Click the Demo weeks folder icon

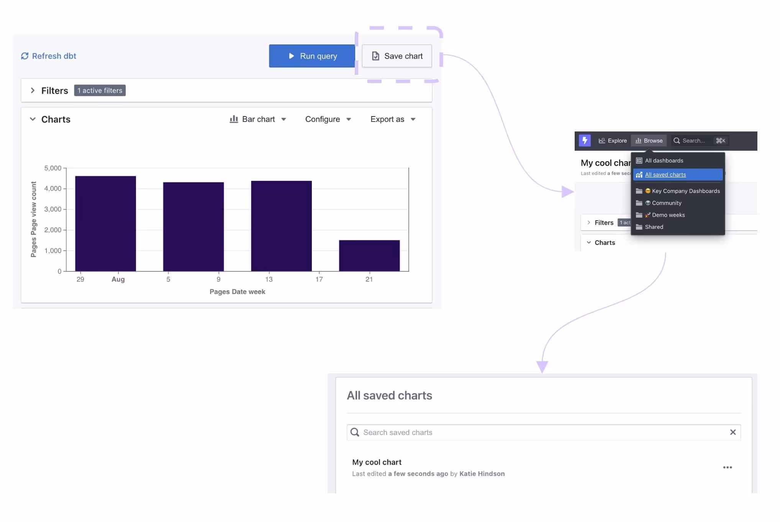(x=639, y=215)
